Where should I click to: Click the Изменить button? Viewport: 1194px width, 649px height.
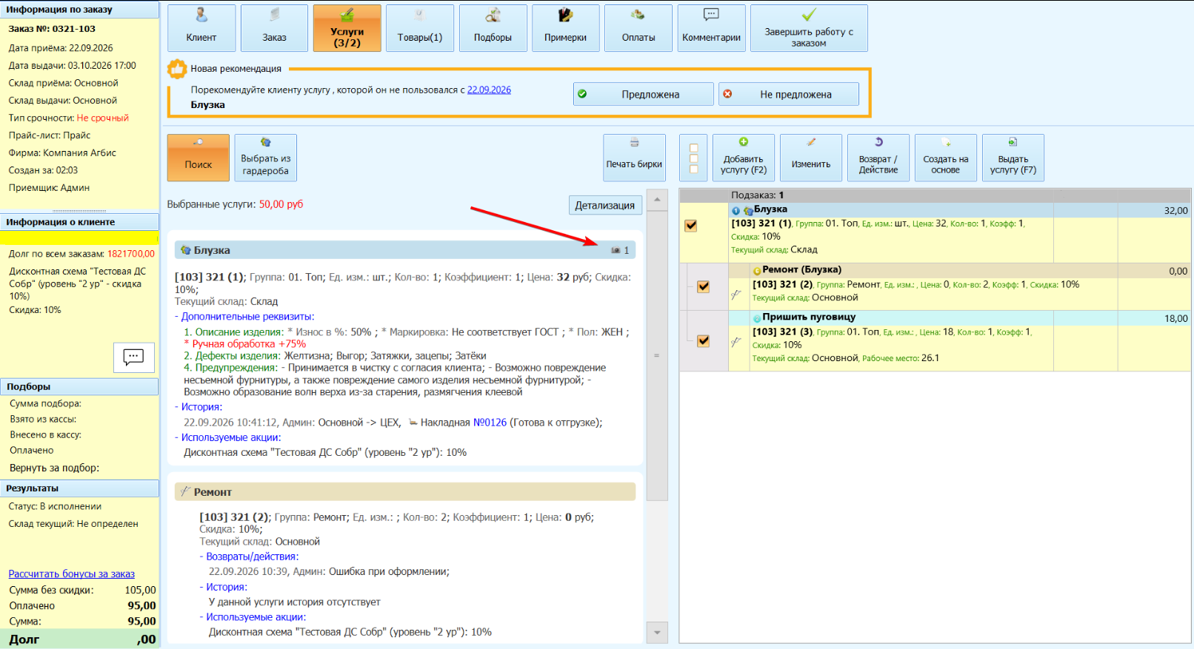click(810, 158)
